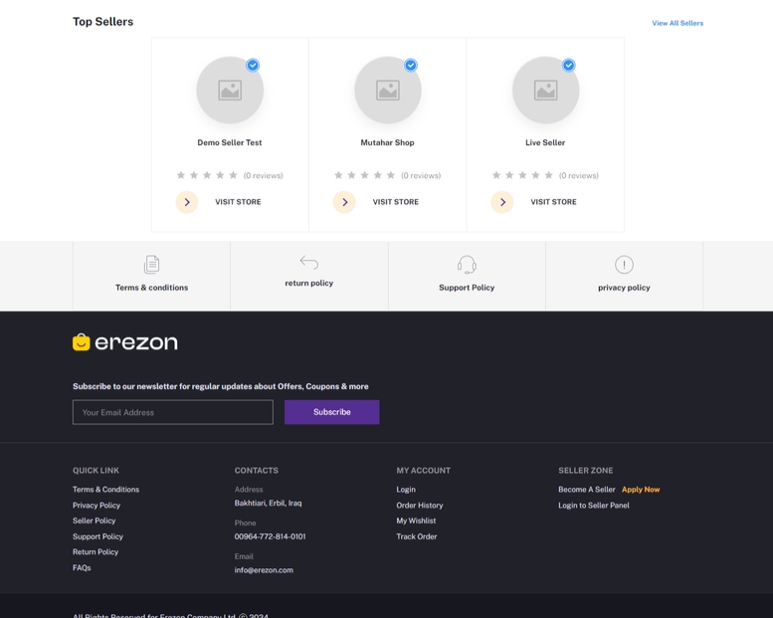This screenshot has height=618, width=773.
Task: Click Become A Seller text
Action: click(x=587, y=490)
